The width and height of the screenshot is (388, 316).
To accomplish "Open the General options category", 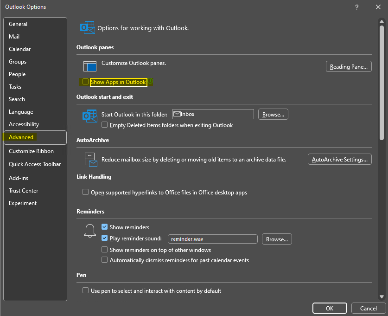I will pyautogui.click(x=35, y=24).
